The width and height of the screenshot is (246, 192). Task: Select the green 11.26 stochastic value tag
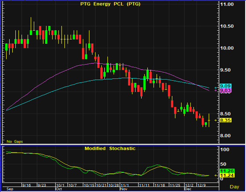[x=227, y=171]
